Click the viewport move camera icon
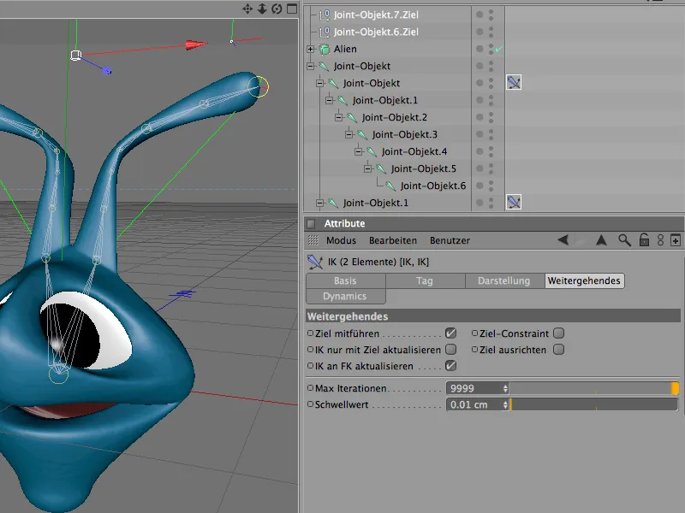The width and height of the screenshot is (685, 513). pos(247,9)
